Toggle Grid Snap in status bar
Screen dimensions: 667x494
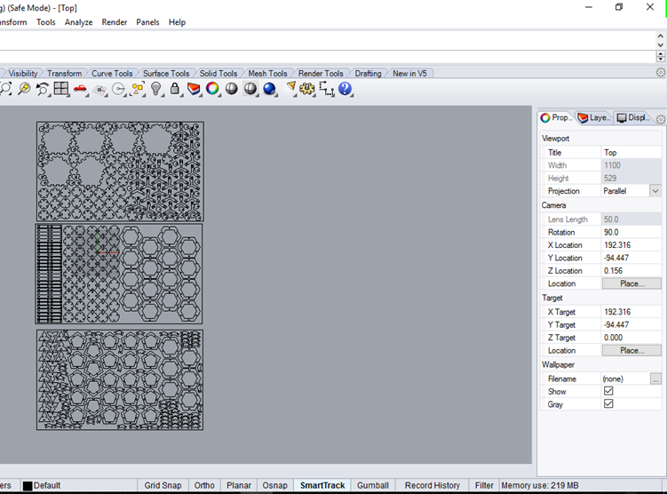[163, 486]
